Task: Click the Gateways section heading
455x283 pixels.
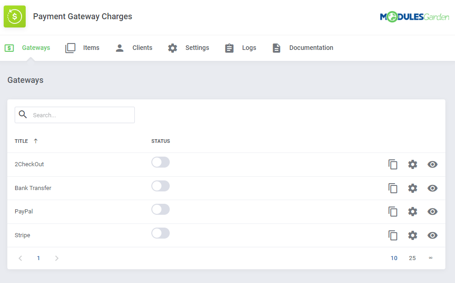Action: click(25, 80)
